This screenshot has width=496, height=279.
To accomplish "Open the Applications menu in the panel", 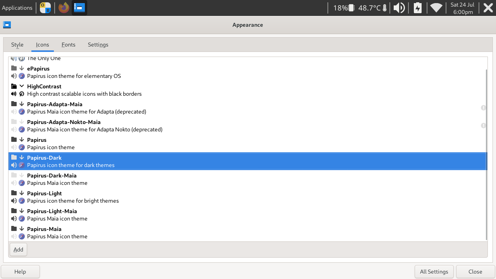I will point(17,8).
